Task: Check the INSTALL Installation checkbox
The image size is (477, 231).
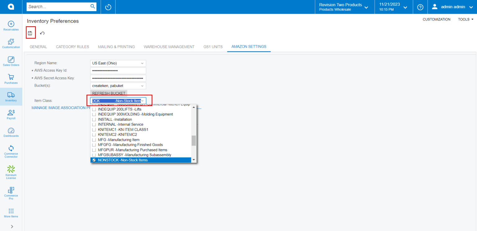Action: [94, 120]
